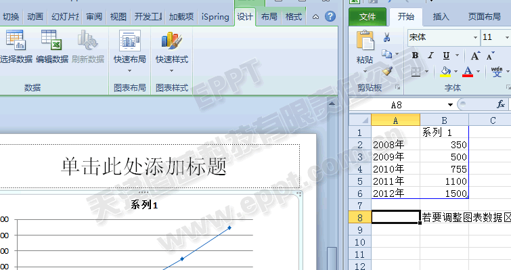
Task: Click the cell Borders icon
Action: pos(416,72)
